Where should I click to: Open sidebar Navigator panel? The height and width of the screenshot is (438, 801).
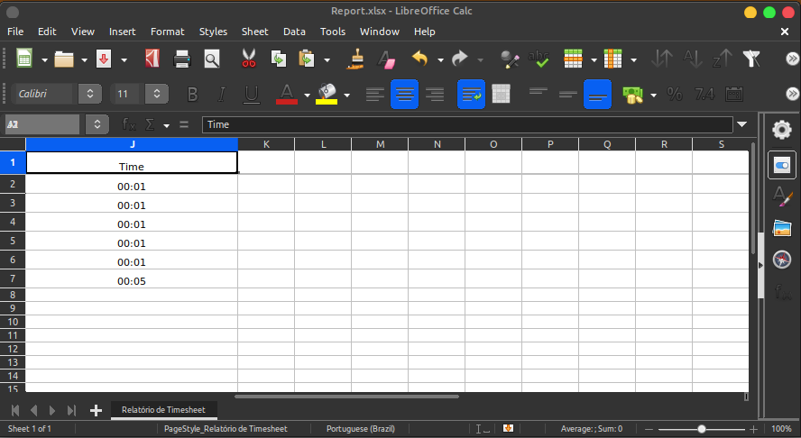coord(781,260)
